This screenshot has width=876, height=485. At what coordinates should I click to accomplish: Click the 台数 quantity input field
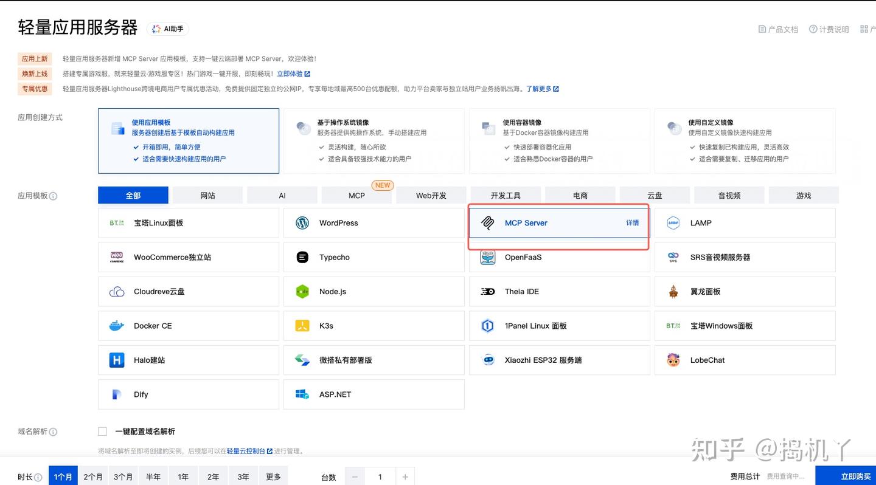[x=380, y=476]
